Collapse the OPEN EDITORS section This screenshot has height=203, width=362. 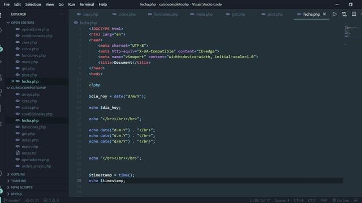[23, 23]
